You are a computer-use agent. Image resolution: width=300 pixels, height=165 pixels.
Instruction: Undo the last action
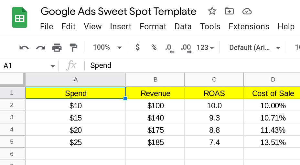coord(24,47)
